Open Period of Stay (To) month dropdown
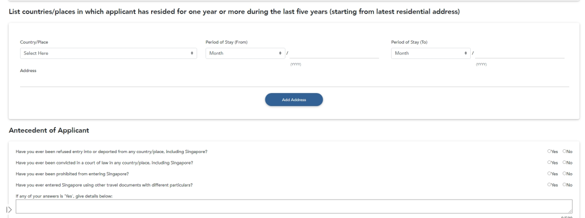The image size is (585, 218). coord(431,54)
